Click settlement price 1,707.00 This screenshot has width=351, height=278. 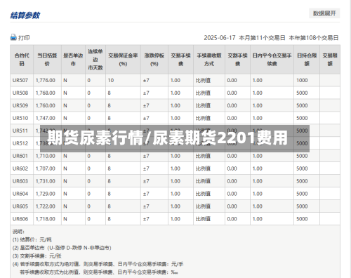click(46, 168)
